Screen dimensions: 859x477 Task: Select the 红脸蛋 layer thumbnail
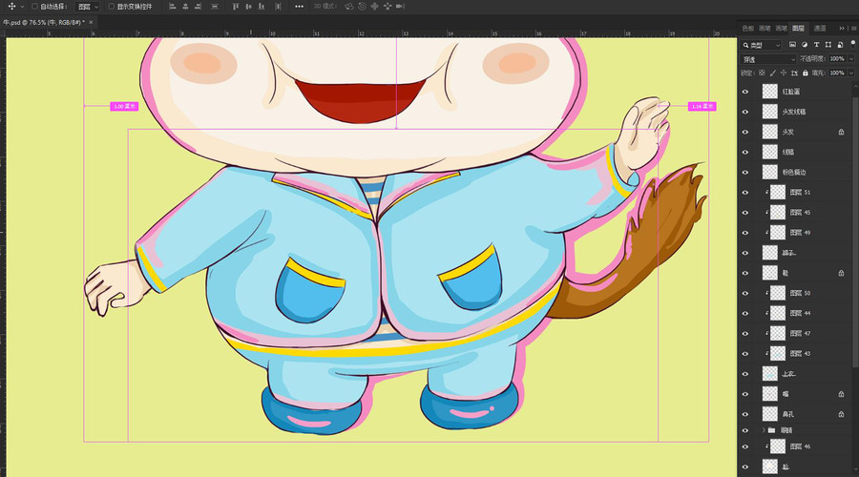[769, 92]
